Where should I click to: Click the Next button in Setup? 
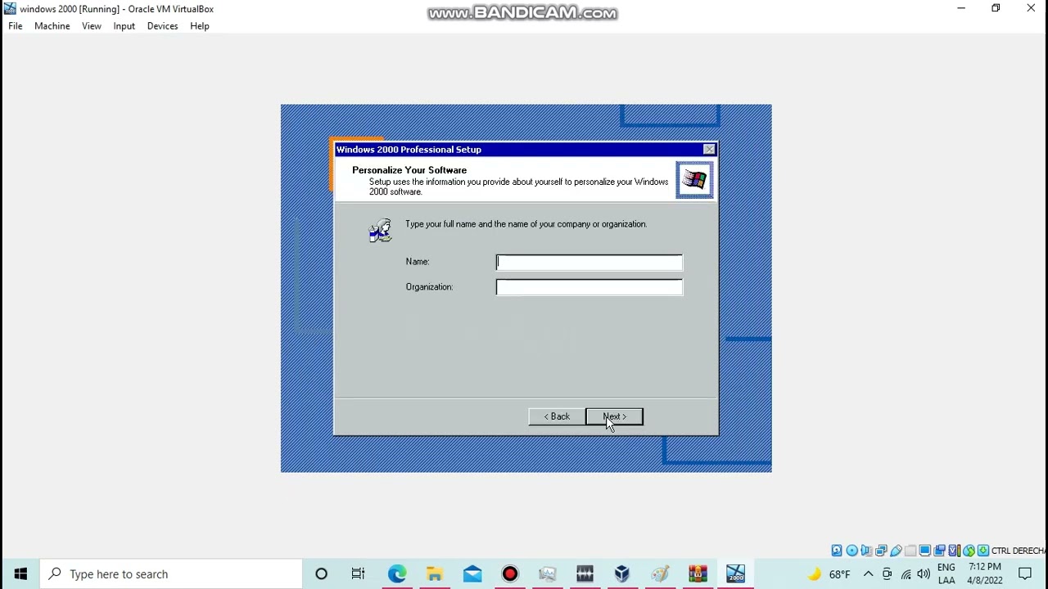(614, 416)
